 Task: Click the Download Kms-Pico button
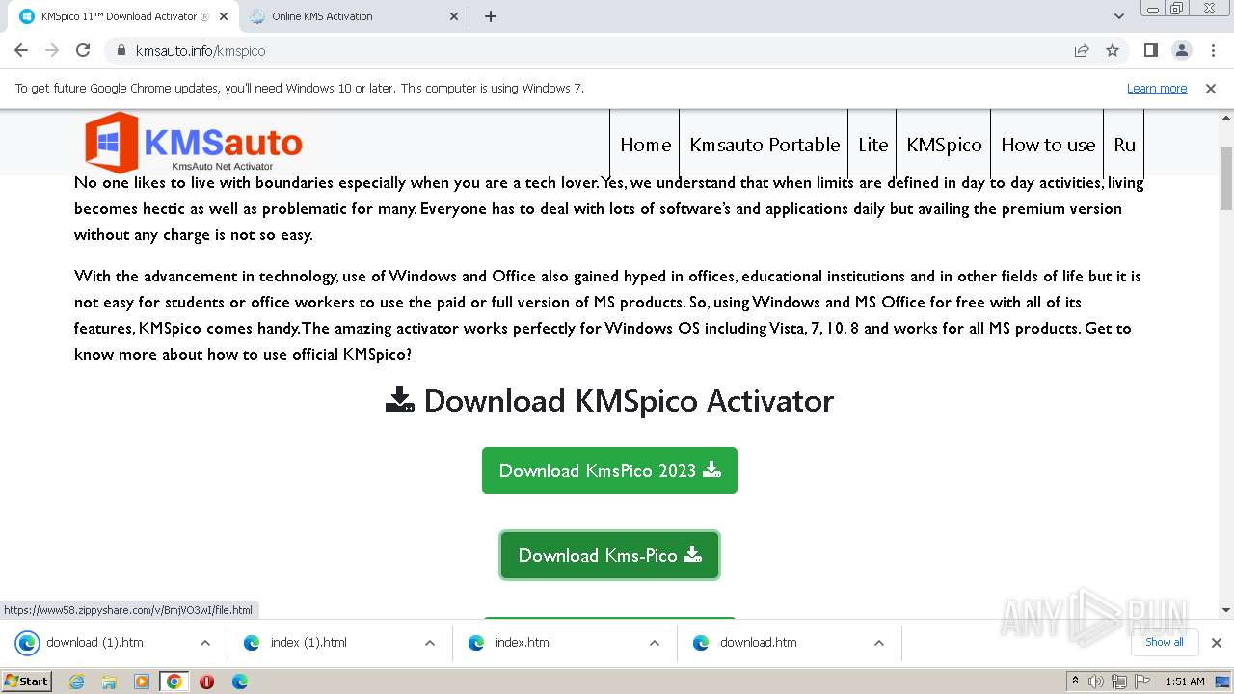(x=609, y=555)
